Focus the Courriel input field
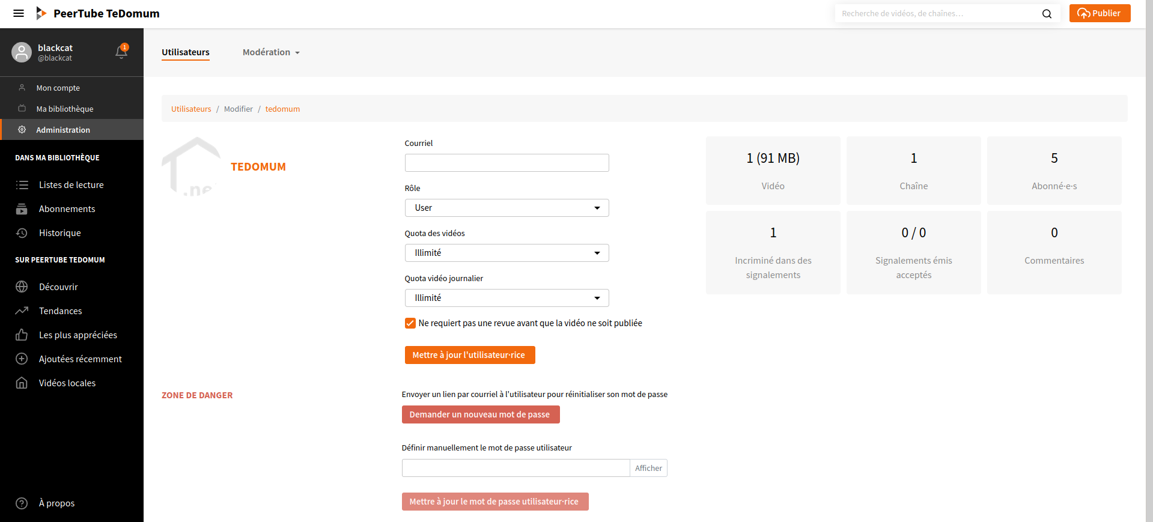Screen dimensions: 1153x522 (507, 163)
